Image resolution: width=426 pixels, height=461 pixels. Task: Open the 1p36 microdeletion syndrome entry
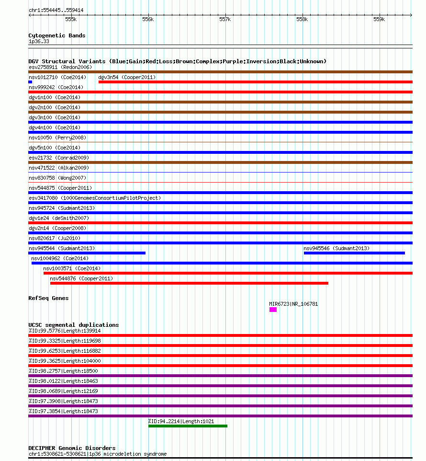98,454
